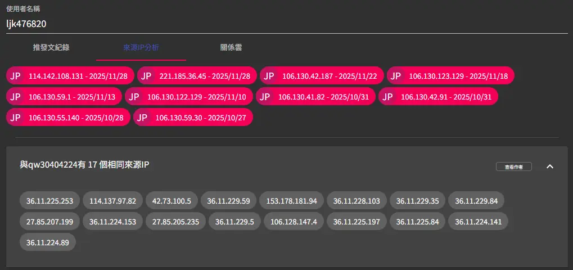This screenshot has width=573, height=270.
Task: Select the 來源IP分析 tab
Action: click(x=141, y=48)
